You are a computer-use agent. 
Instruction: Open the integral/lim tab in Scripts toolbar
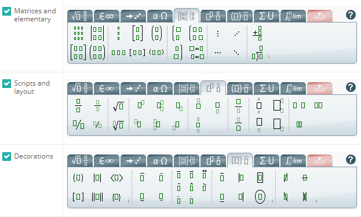(x=293, y=89)
